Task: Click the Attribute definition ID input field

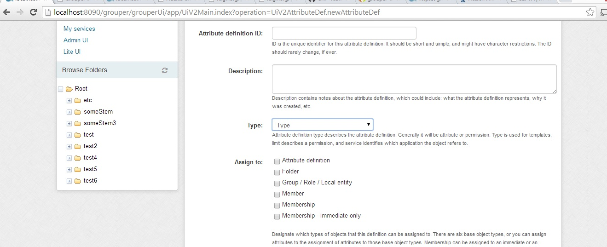Action: pyautogui.click(x=344, y=33)
